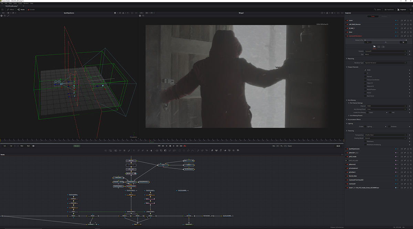Toggle the red loop playback icon
This screenshot has height=229, width=413.
[x=185, y=146]
